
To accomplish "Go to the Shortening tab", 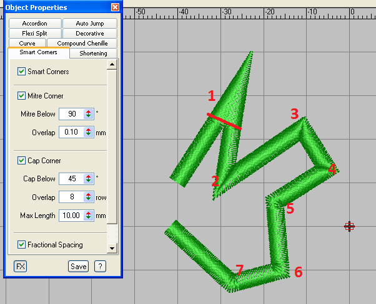I will pos(93,54).
